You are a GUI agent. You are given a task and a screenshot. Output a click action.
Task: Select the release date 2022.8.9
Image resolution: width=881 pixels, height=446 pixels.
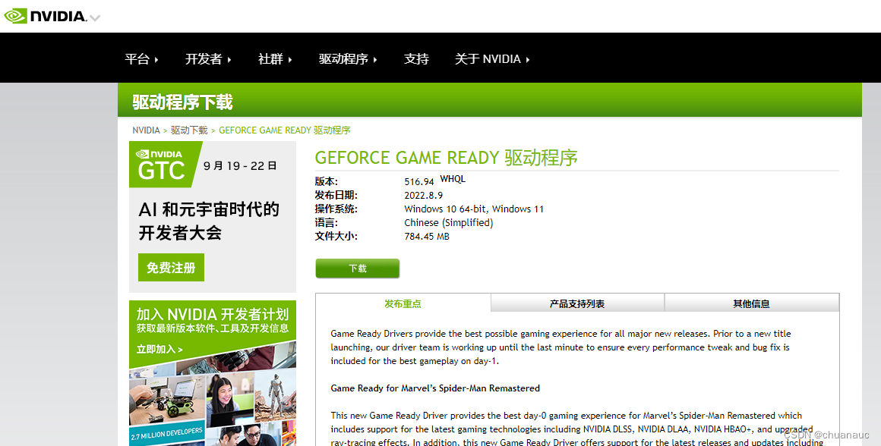pyautogui.click(x=424, y=195)
